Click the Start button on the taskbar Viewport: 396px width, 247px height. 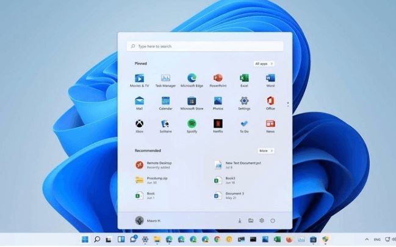(85, 239)
